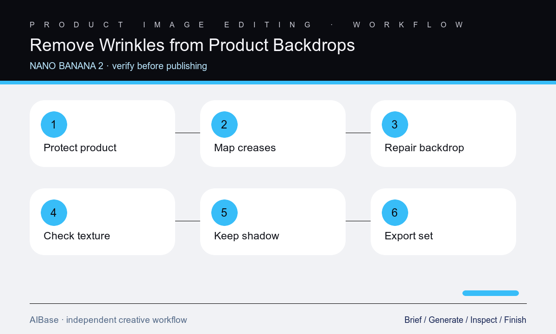Click the step 3 number badge

[395, 124]
